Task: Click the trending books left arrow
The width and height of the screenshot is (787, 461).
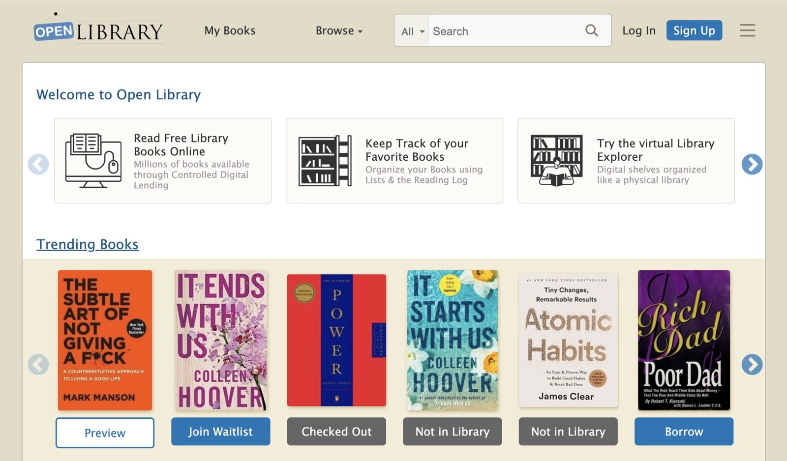Action: 38,365
